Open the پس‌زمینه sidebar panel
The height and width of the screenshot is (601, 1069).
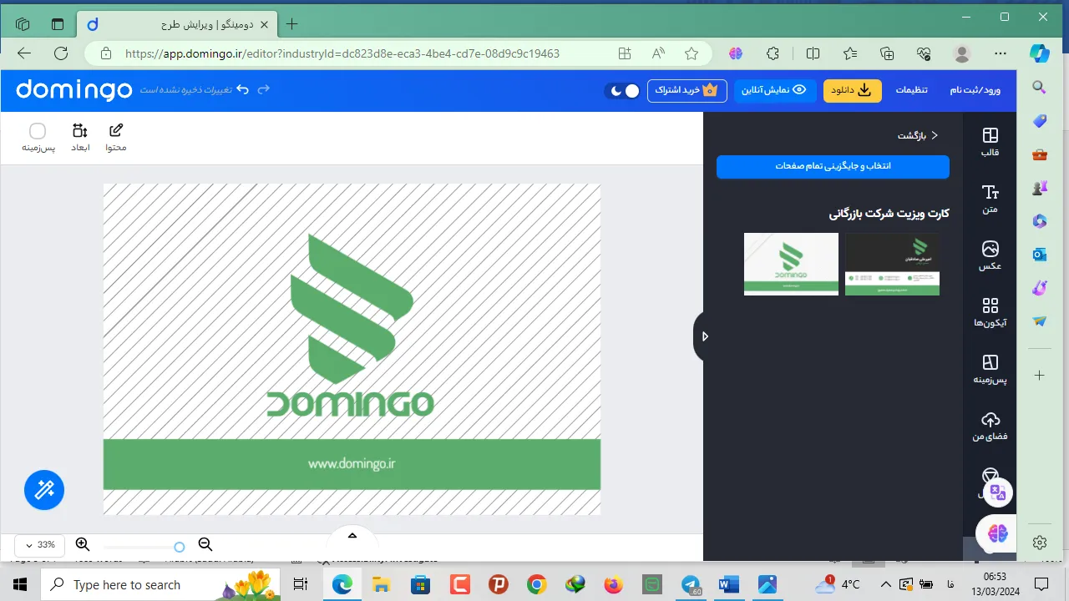coord(990,369)
